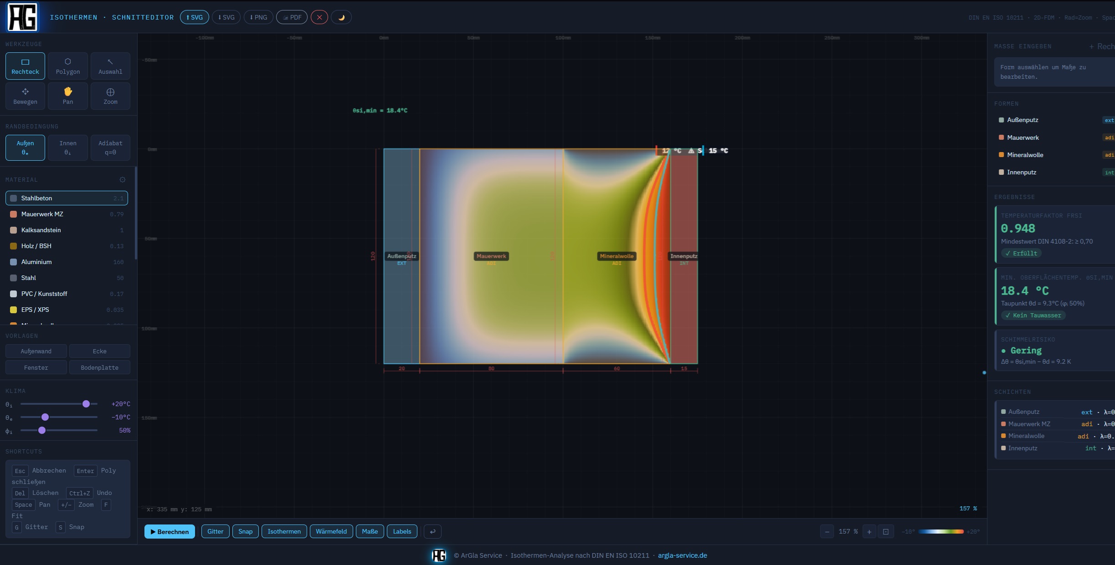The width and height of the screenshot is (1115, 565).
Task: Select Aluminium material
Action: click(67, 262)
